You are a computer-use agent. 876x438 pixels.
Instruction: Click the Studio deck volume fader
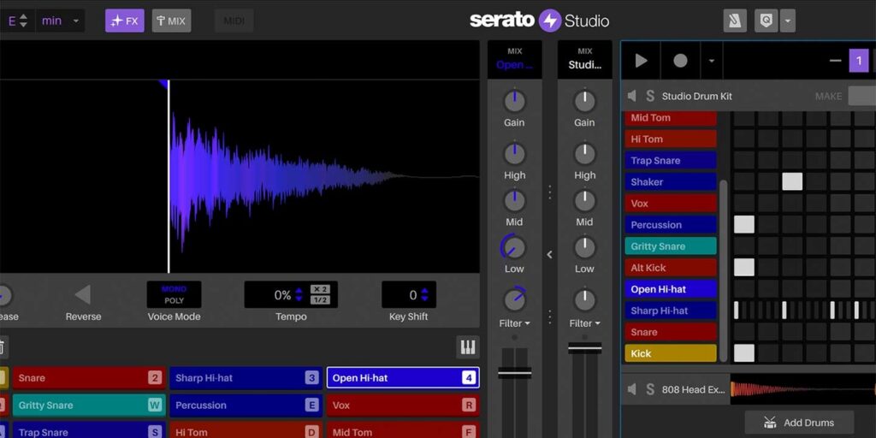(x=585, y=348)
